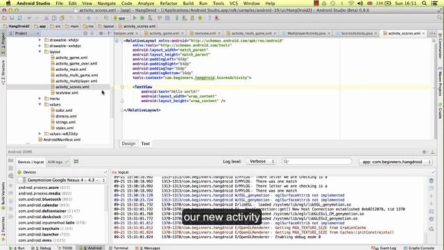Viewport: 444px width, 250px height.
Task: Open AndroidManifest.xml in project tree
Action: tap(62, 140)
